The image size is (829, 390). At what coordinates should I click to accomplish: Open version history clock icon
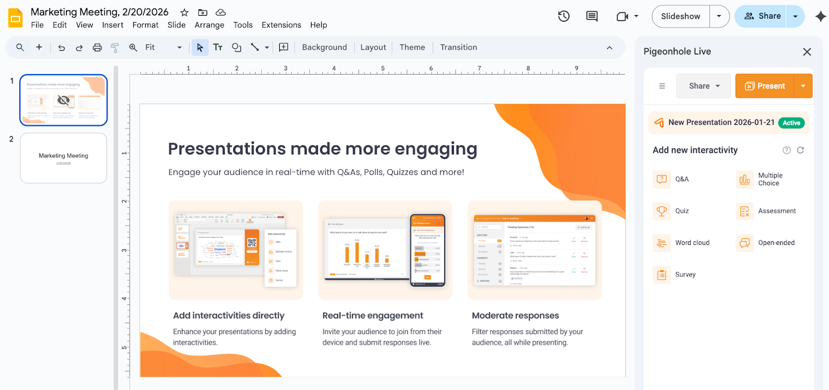pos(564,17)
